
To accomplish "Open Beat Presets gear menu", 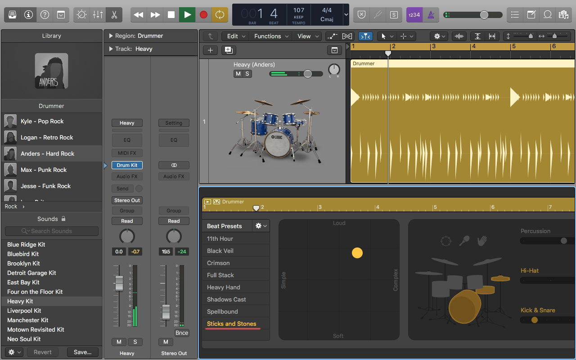I will (x=261, y=226).
